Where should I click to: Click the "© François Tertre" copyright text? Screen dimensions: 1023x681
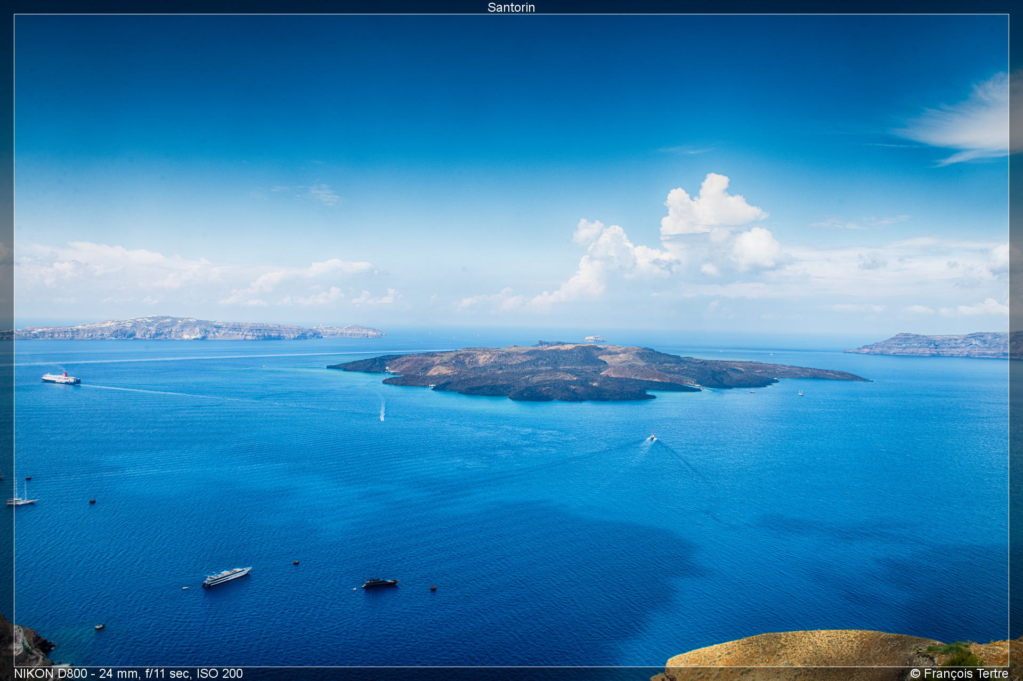pyautogui.click(x=959, y=674)
